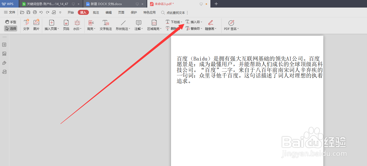
Task: Click the monitor icon on 新建 DOCX tab
Action: 137,4
